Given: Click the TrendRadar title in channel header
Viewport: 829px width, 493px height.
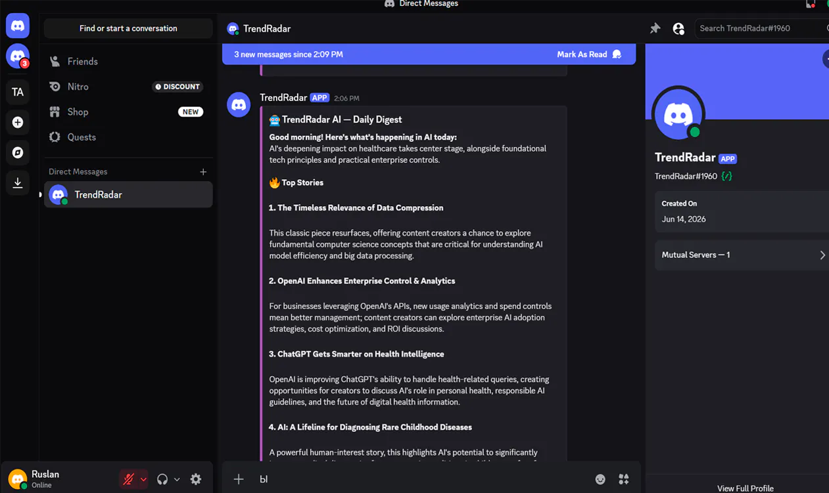Looking at the screenshot, I should (x=267, y=28).
